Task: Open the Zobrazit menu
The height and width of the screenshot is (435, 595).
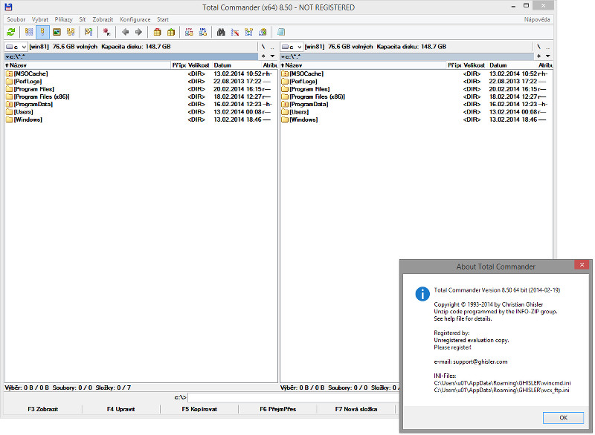Action: [x=103, y=19]
